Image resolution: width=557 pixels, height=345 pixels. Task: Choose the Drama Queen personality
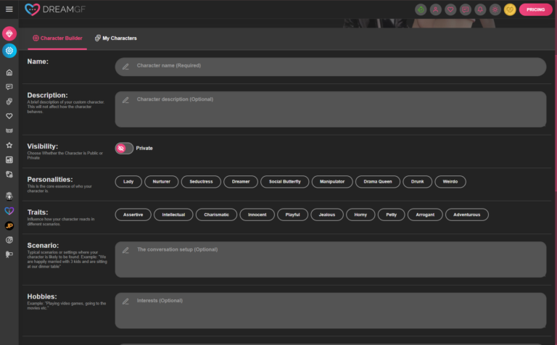tap(377, 181)
